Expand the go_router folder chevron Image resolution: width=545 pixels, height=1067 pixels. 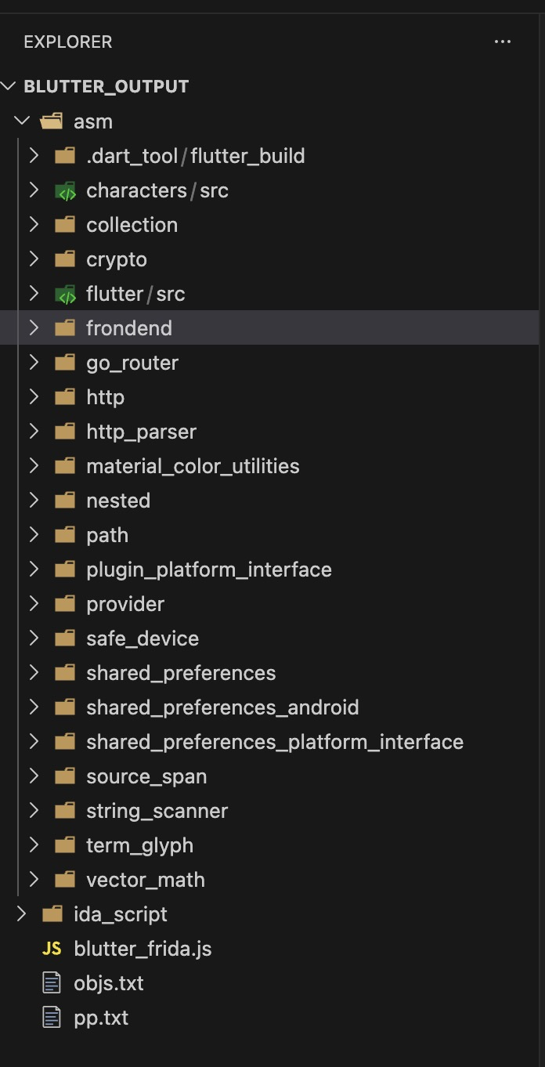click(x=34, y=363)
